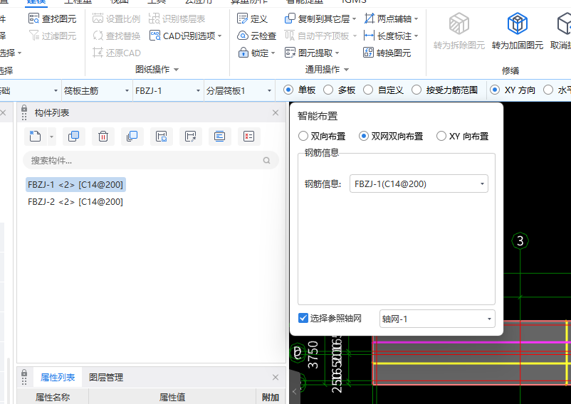Close the 构件列表 panel
The width and height of the screenshot is (571, 404).
(276, 112)
